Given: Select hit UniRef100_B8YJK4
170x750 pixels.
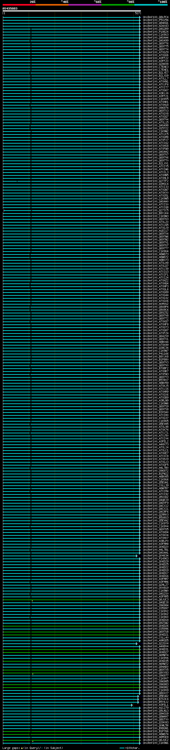Looking at the screenshot, I should (x=155, y=213).
